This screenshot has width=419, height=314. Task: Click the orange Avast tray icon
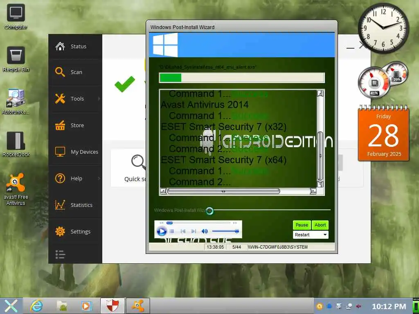(319, 306)
